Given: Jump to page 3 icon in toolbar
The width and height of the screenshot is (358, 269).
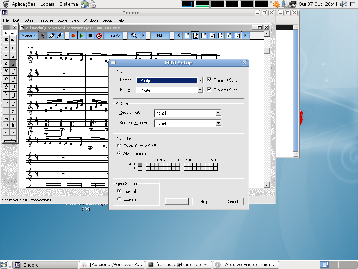Looking at the screenshot, I should tap(204, 35).
